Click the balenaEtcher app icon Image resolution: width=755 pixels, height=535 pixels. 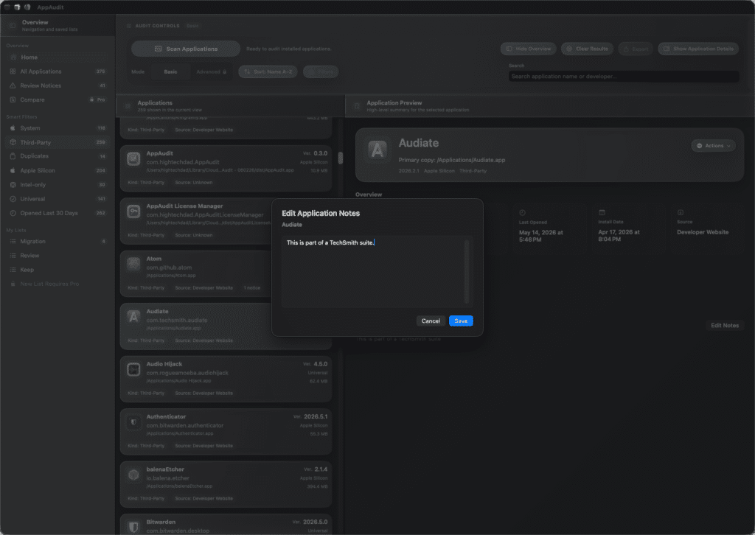[x=133, y=475]
